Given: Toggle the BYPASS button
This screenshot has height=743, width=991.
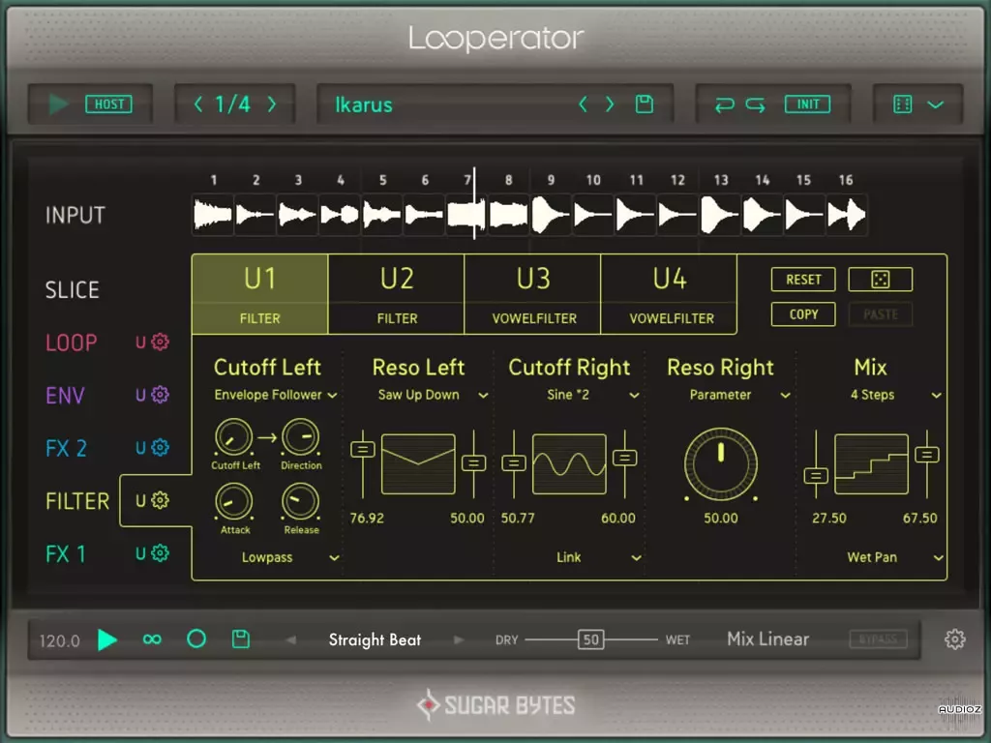Looking at the screenshot, I should (x=878, y=639).
